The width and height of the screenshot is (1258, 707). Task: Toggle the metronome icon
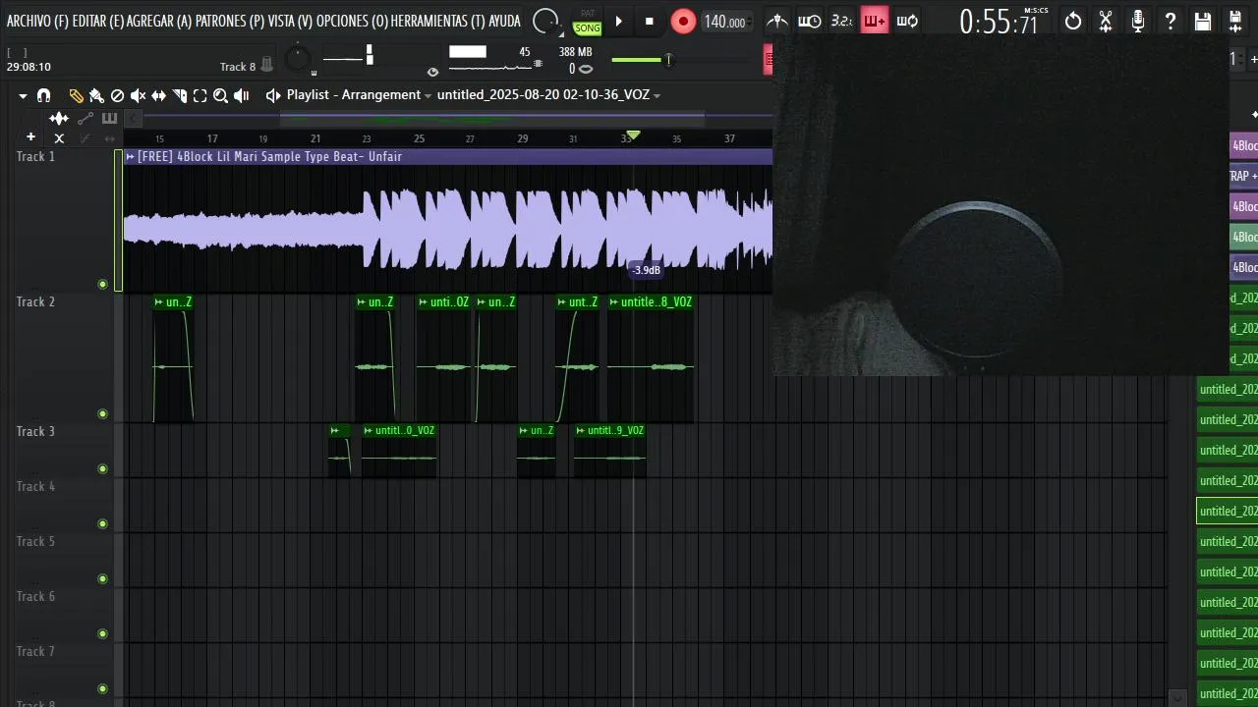[777, 21]
